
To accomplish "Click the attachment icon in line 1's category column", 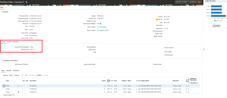I will 139,86.
